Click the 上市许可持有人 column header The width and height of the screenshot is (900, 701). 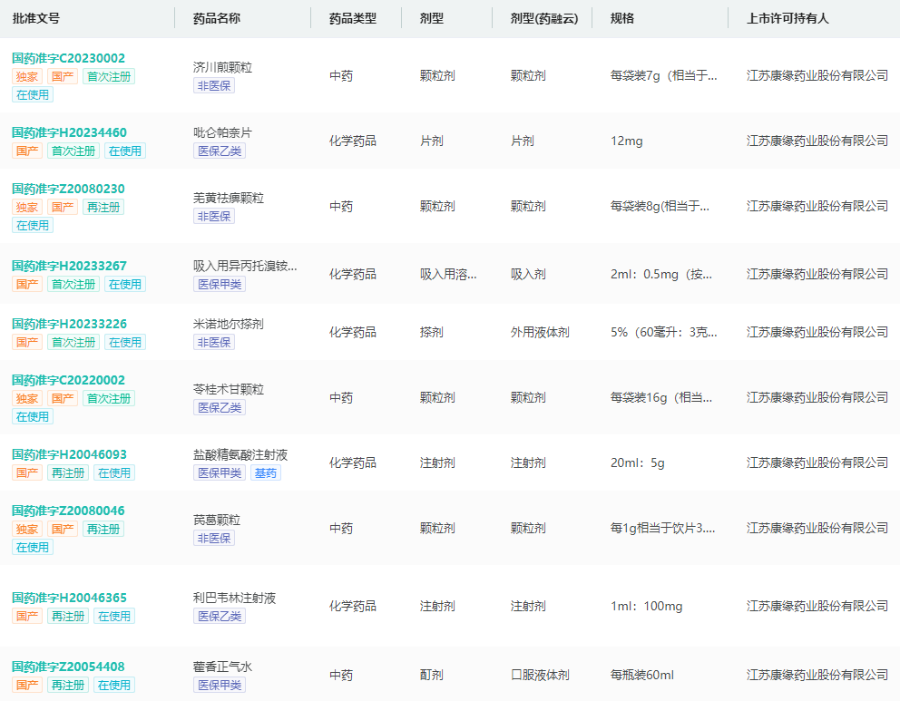tap(787, 18)
